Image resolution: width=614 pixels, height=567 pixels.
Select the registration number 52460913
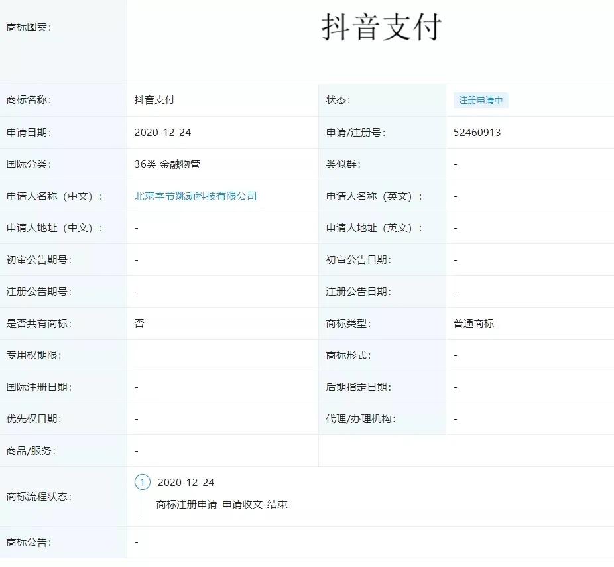click(x=477, y=133)
